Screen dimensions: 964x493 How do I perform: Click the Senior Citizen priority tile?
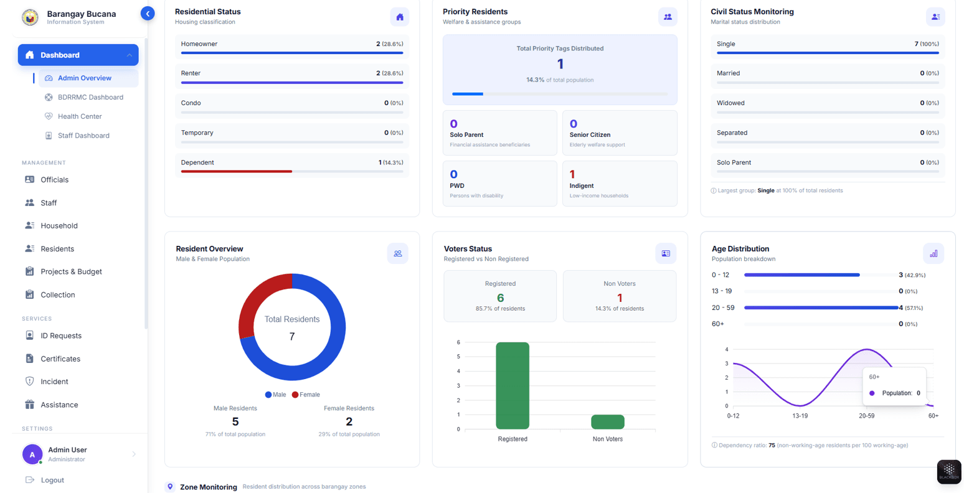(620, 133)
